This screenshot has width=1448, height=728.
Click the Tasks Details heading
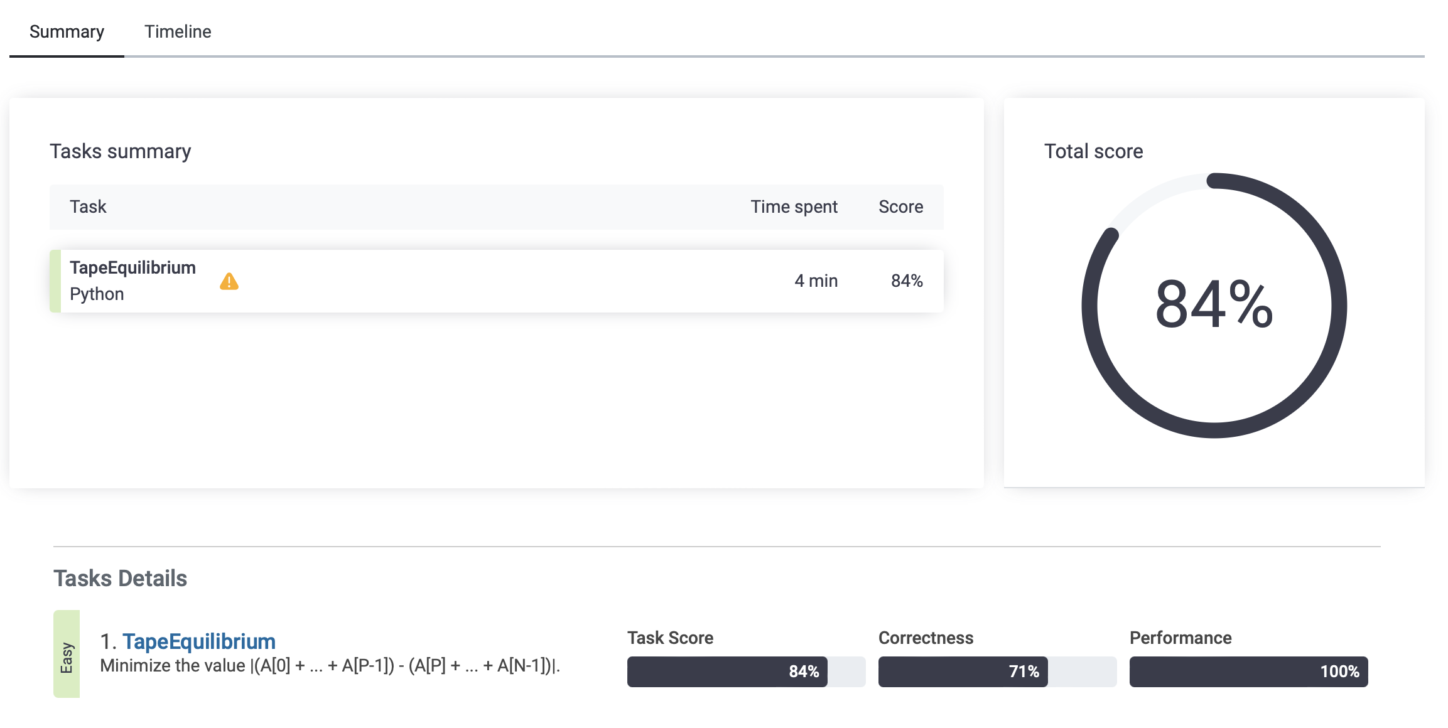[x=120, y=578]
